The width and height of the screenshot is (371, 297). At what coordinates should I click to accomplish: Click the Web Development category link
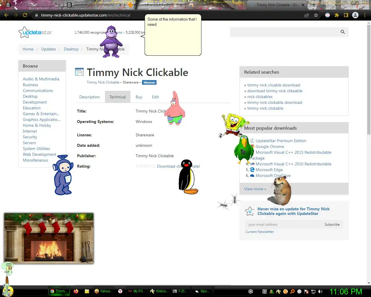click(x=39, y=154)
